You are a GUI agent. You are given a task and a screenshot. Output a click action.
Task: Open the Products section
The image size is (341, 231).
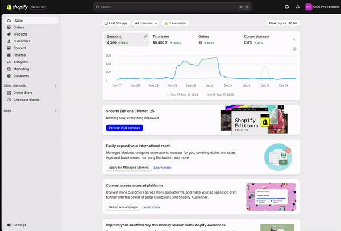[20, 34]
